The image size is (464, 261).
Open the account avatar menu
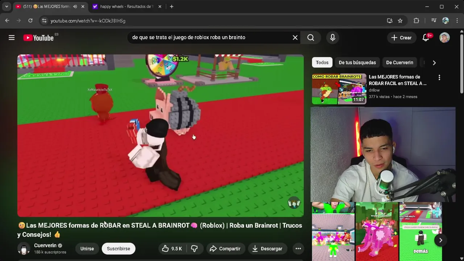coord(444,38)
